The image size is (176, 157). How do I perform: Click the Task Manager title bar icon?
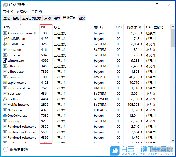[5, 5]
